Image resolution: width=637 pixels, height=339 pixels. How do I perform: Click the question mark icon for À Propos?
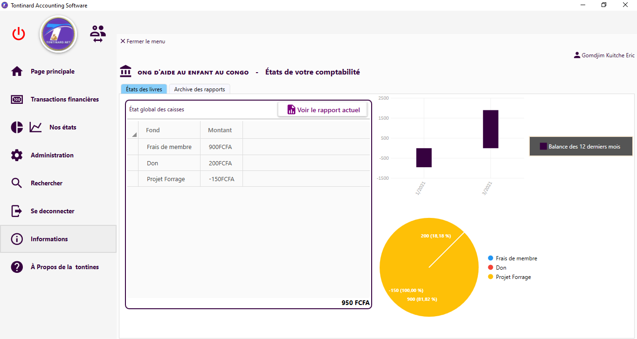point(17,267)
